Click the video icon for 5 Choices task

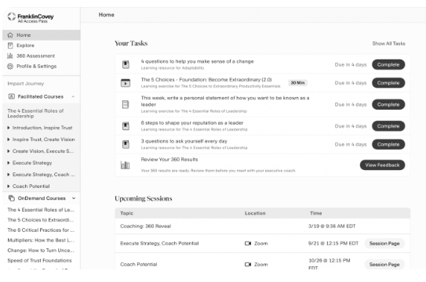pyautogui.click(x=126, y=83)
